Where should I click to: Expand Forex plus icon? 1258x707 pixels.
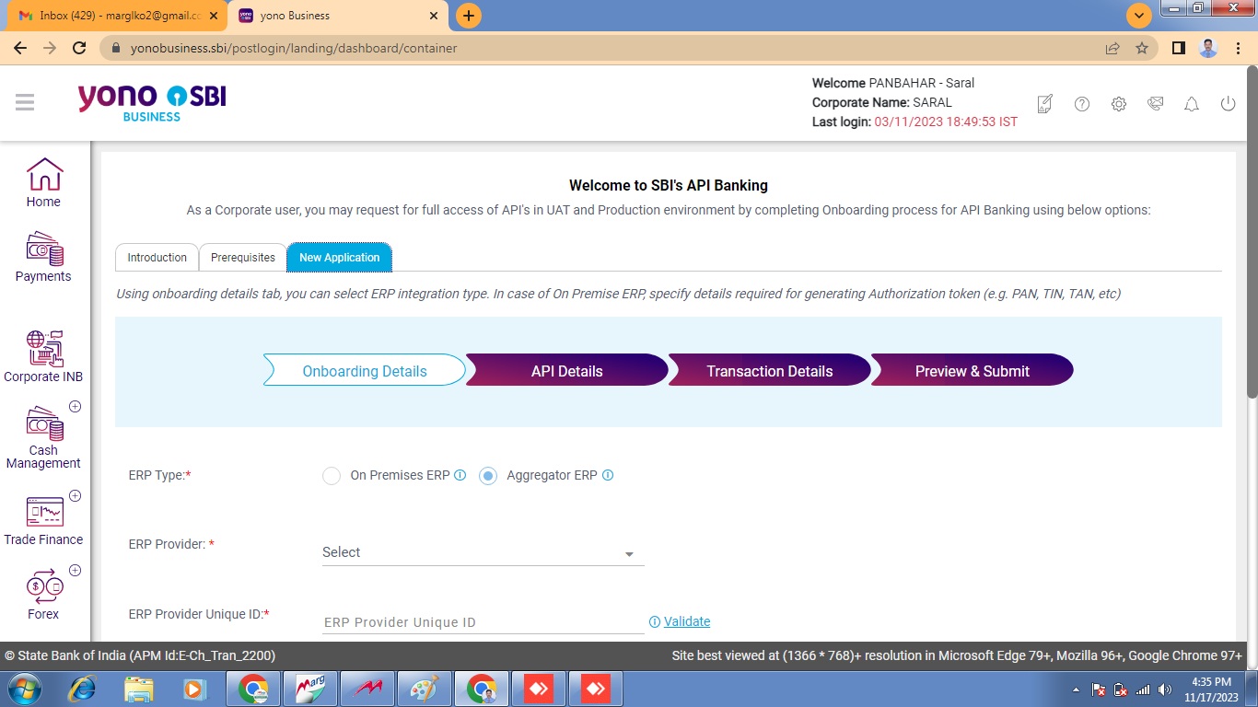(x=76, y=570)
